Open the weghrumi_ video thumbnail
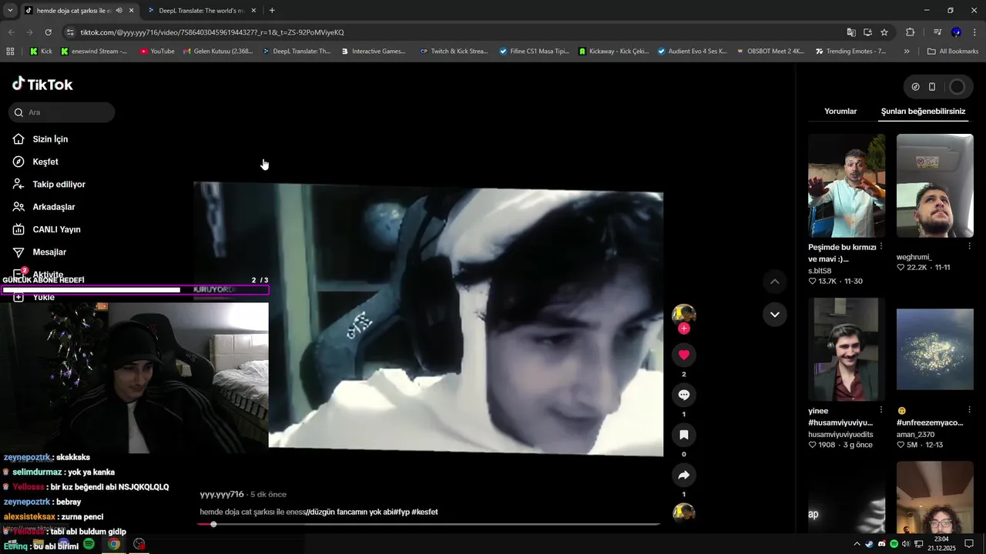Screen dimensions: 986x554 click(935, 185)
